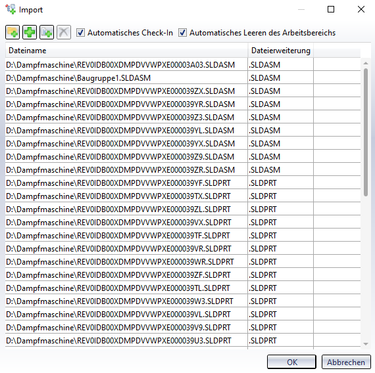Screen dimensions: 375x373
Task: Select row ending 000039TX.SLDPRT
Action: click(x=183, y=196)
